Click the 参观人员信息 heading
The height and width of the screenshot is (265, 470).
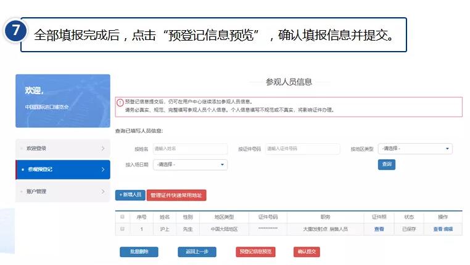pyautogui.click(x=289, y=82)
